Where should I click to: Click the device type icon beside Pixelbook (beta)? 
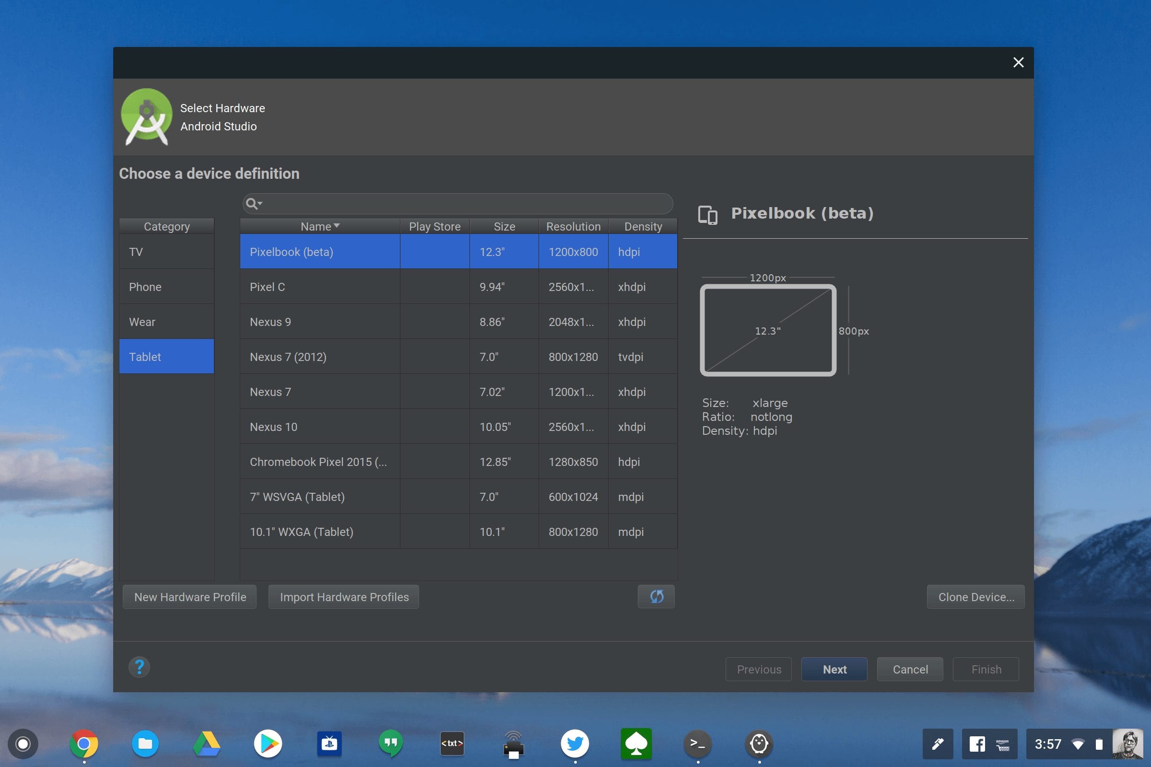coord(708,215)
